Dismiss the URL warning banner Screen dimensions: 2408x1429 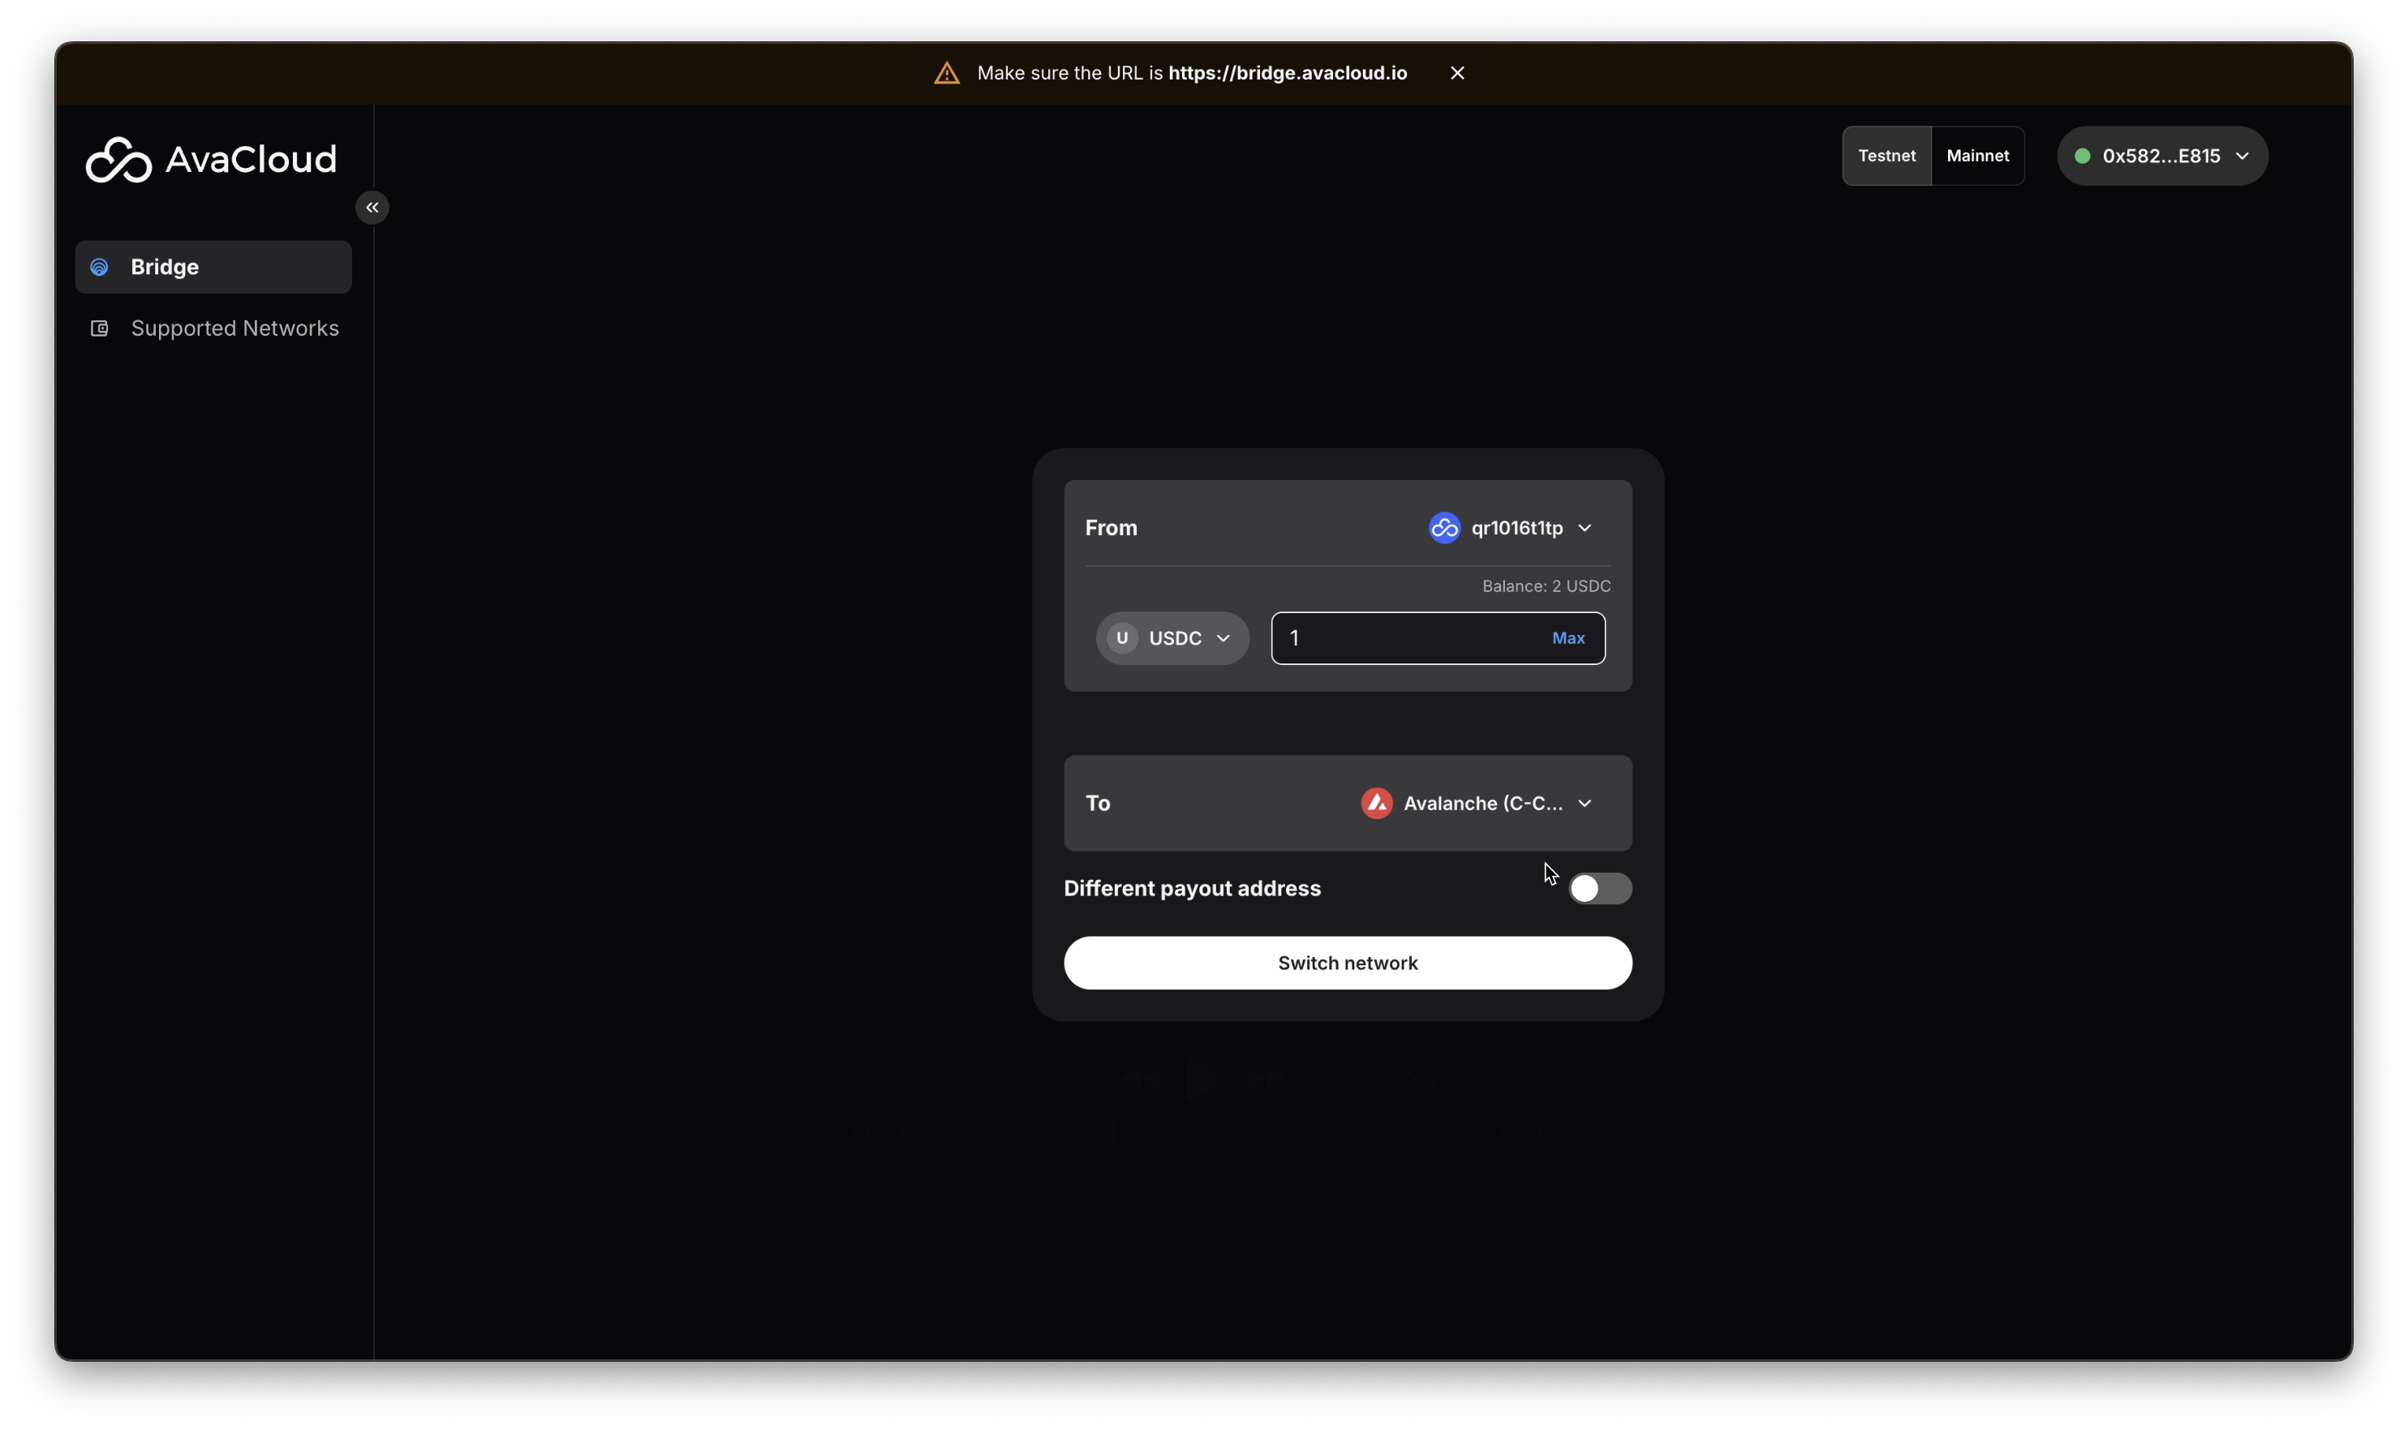(1456, 73)
